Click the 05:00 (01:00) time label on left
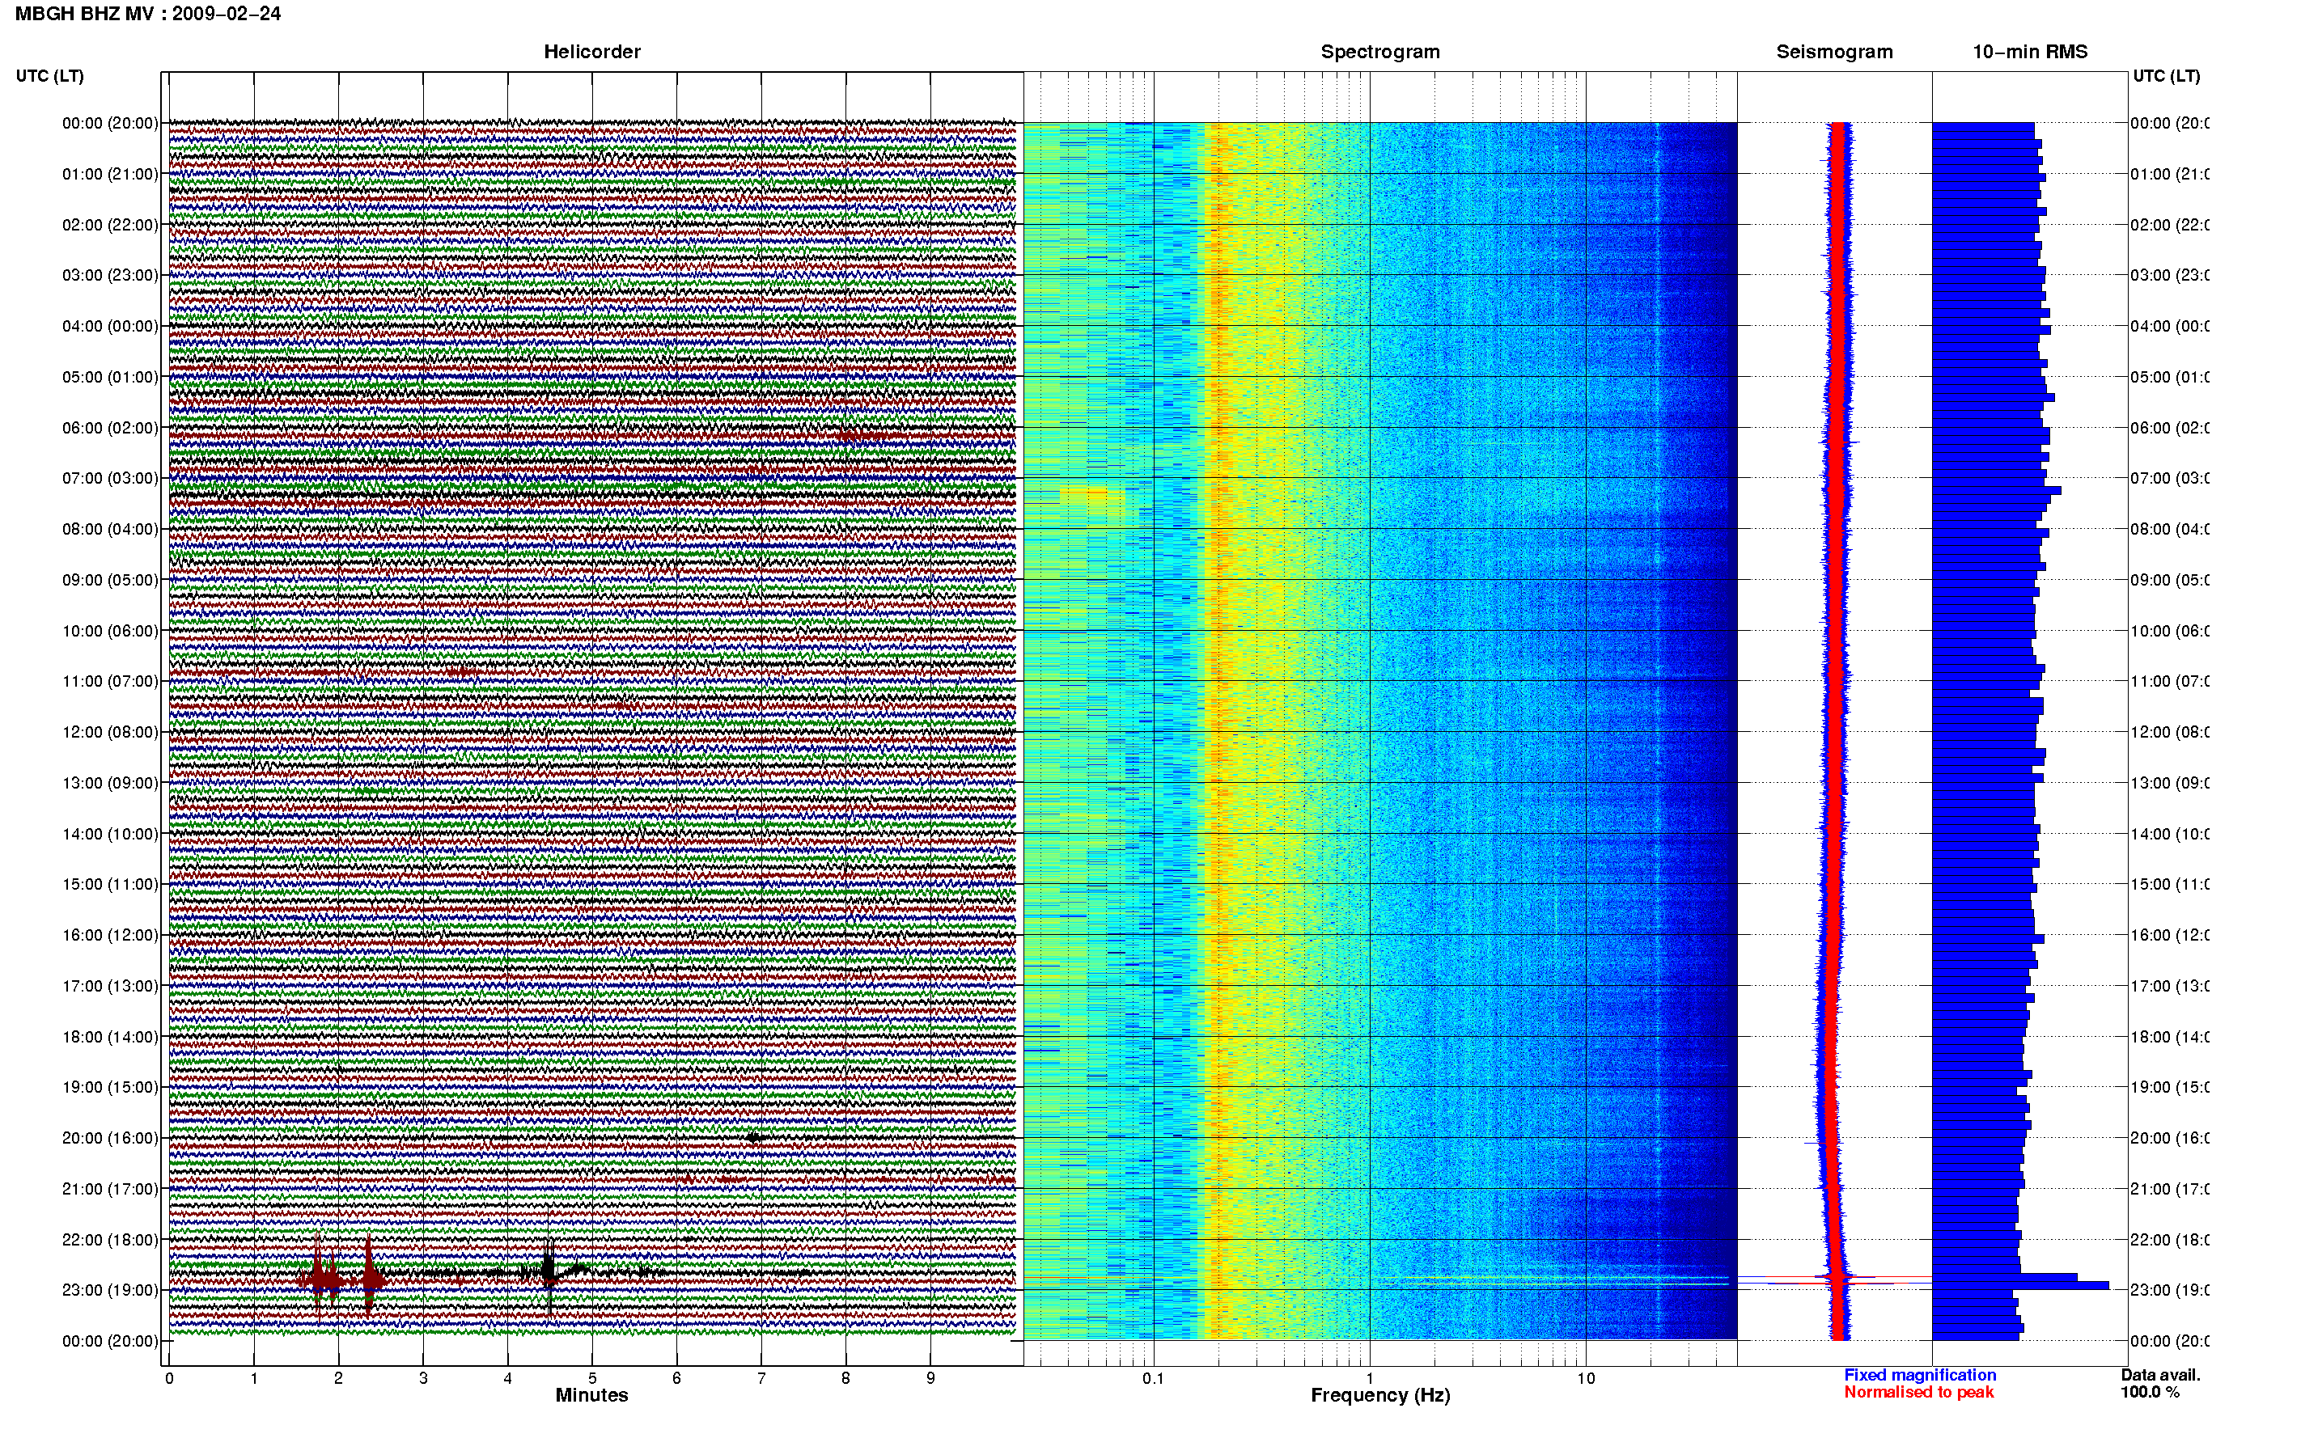This screenshot has width=2301, height=1438. point(110,377)
